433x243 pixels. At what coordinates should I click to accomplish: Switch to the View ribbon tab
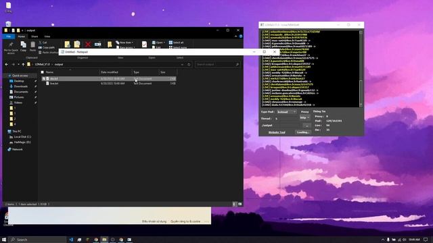(47, 36)
